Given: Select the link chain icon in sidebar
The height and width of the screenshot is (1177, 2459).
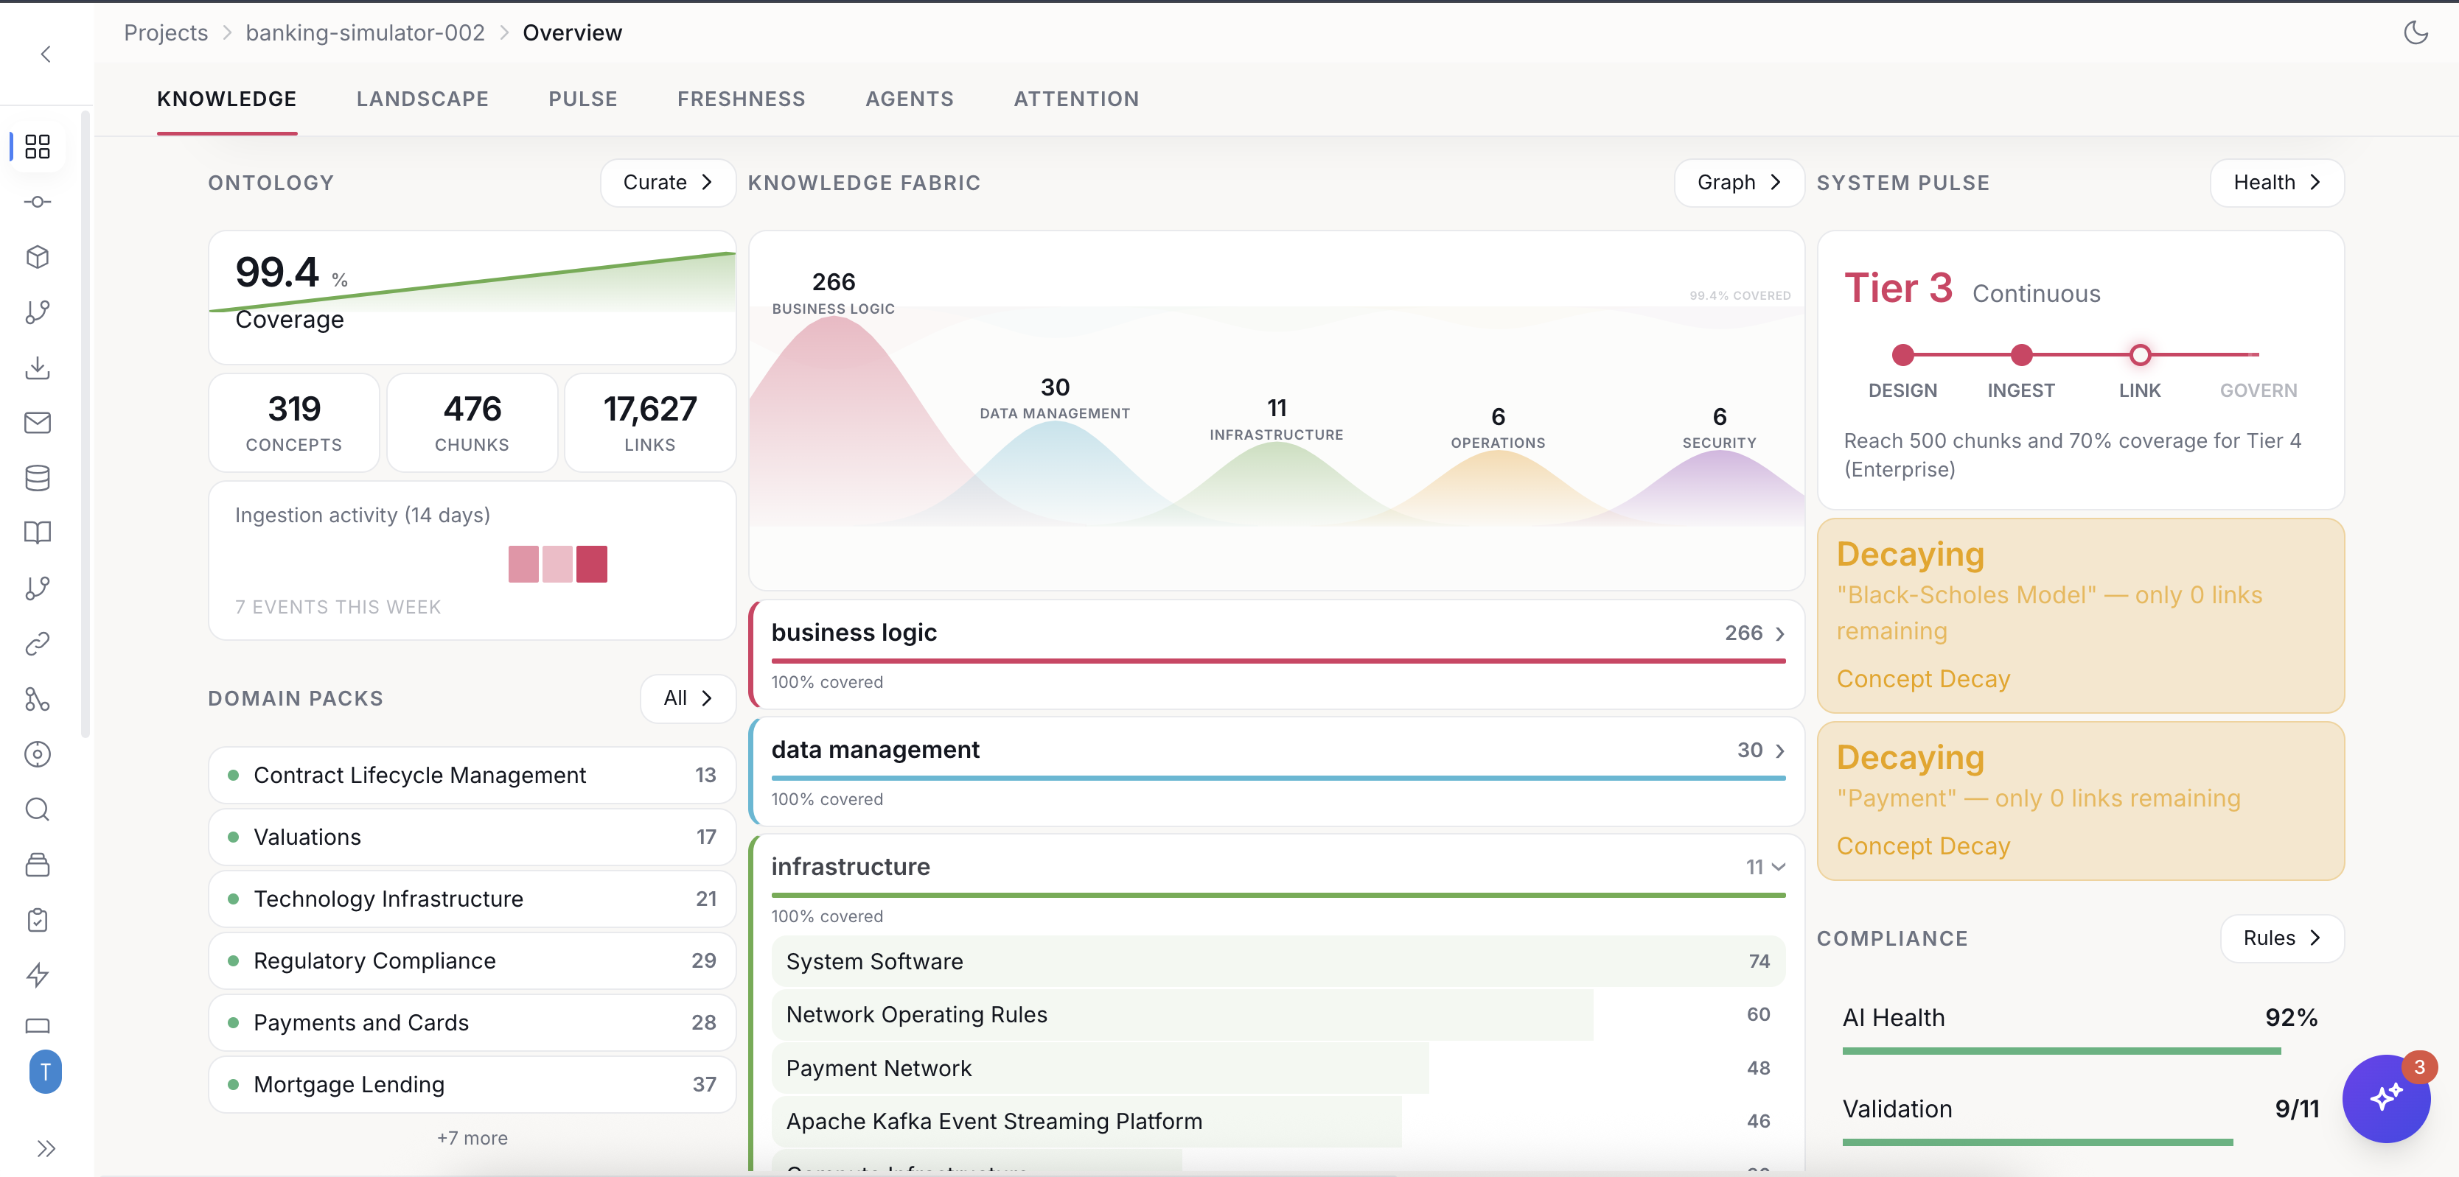Looking at the screenshot, I should pos(38,644).
